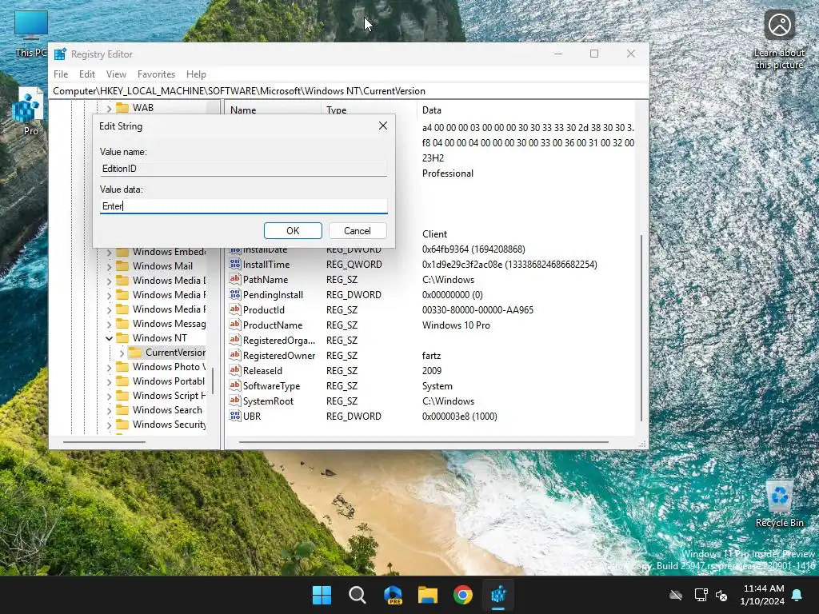
Task: Expand the WAB tree node
Action: click(109, 108)
